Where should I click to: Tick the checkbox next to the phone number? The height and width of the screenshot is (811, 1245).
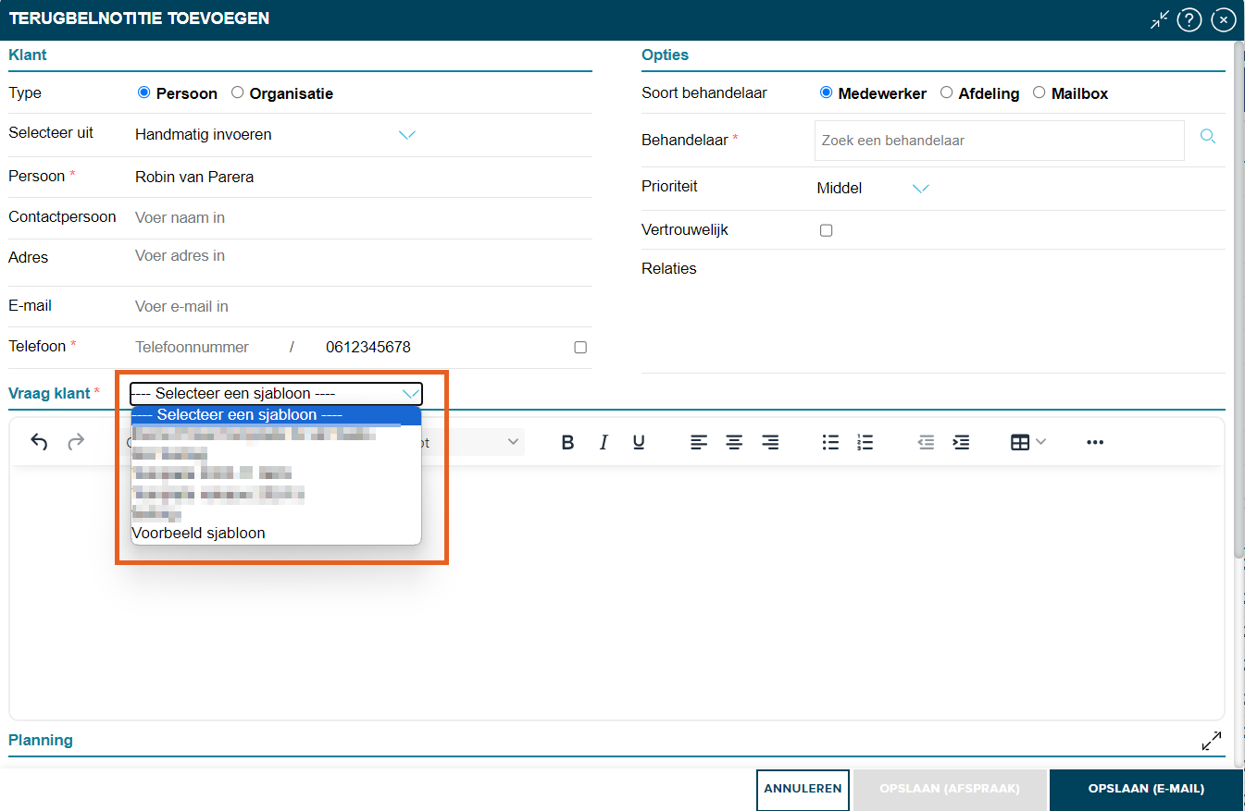click(580, 348)
